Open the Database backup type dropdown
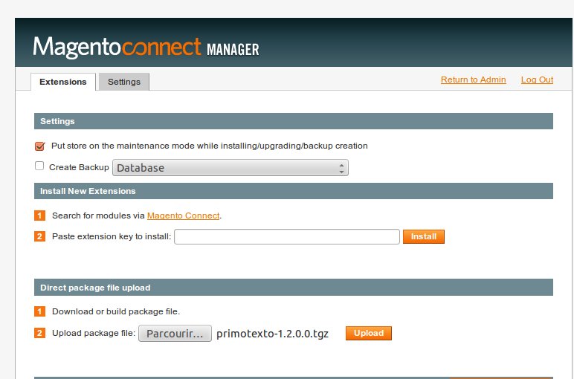 (230, 167)
